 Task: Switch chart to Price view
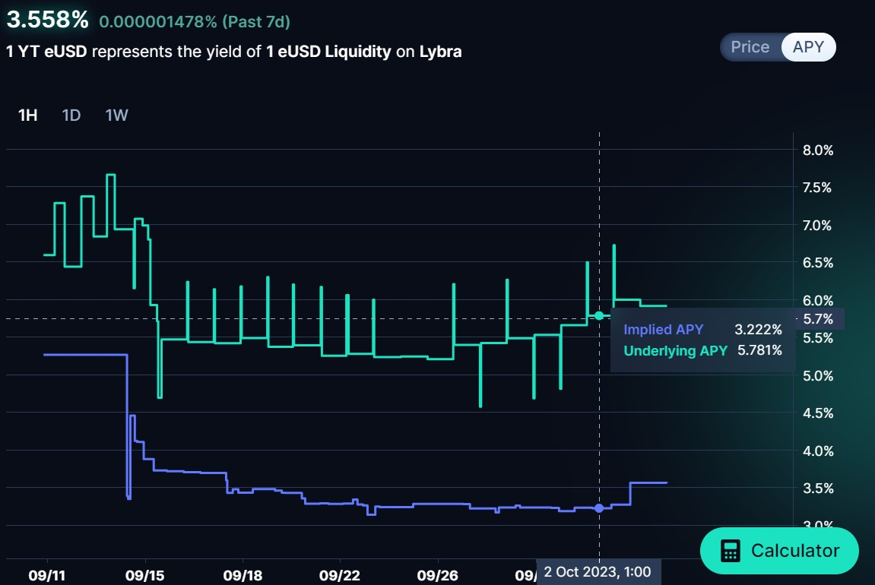coord(750,47)
